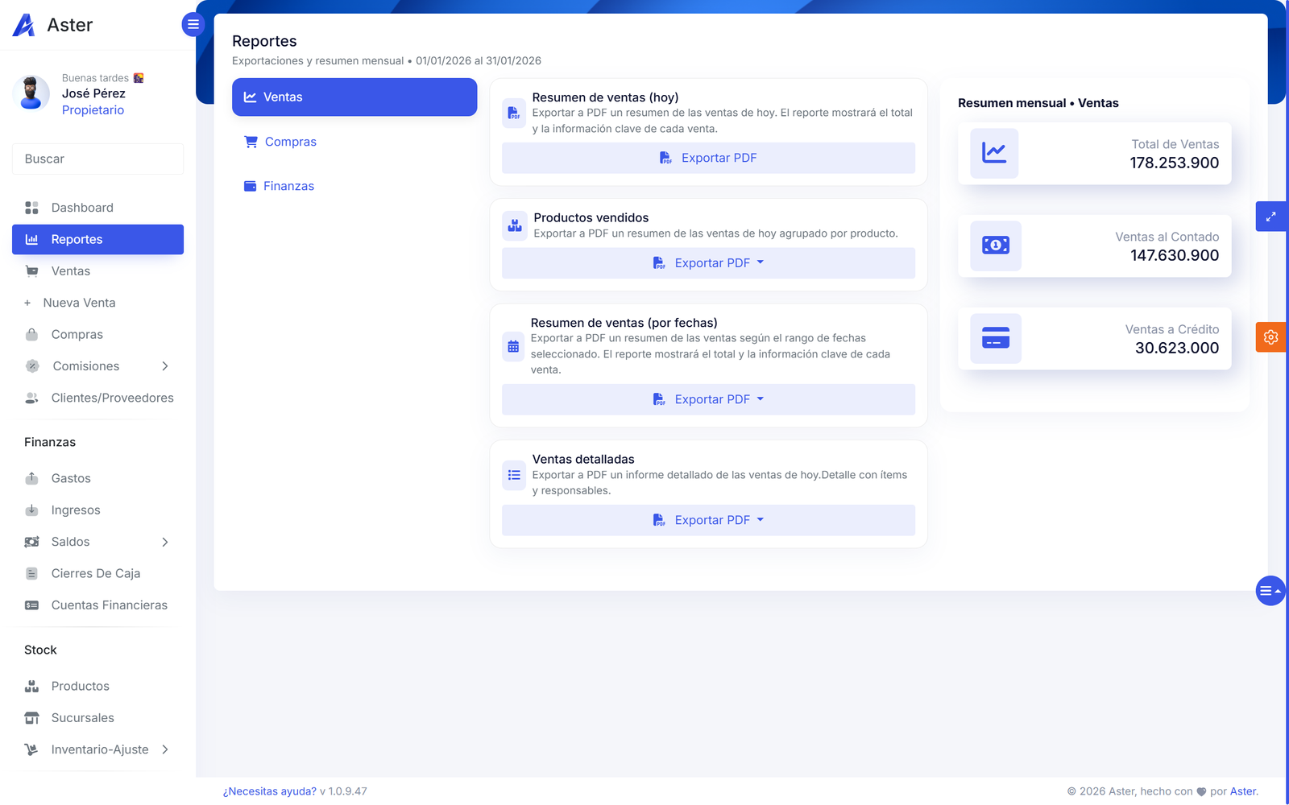Click the Productos vendidos boxes icon
This screenshot has width=1289, height=805.
514,226
